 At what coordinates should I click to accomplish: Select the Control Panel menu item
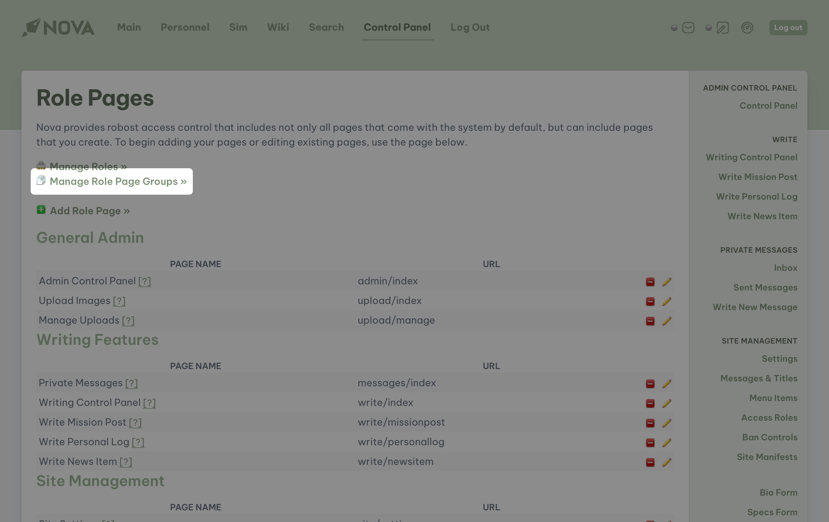pyautogui.click(x=397, y=28)
